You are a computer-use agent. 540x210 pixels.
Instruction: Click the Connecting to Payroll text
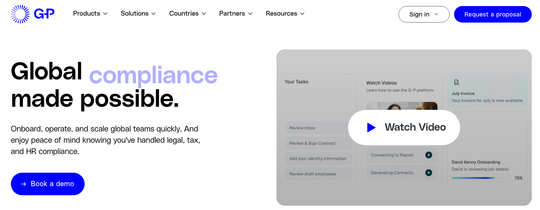pos(392,155)
